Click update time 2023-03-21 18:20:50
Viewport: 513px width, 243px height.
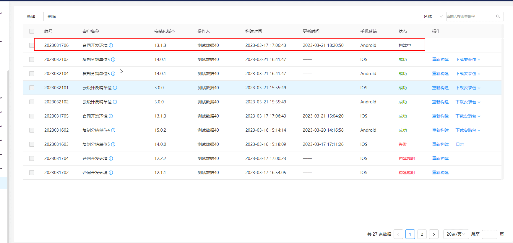pos(323,45)
